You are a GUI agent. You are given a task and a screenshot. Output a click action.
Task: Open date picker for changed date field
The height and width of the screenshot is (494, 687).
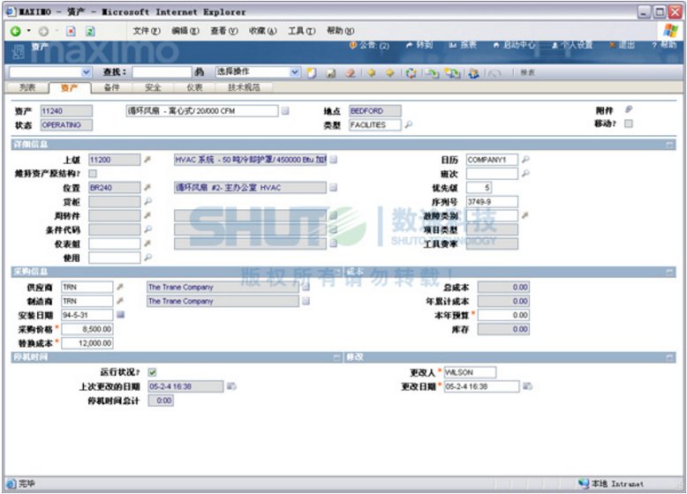point(527,385)
